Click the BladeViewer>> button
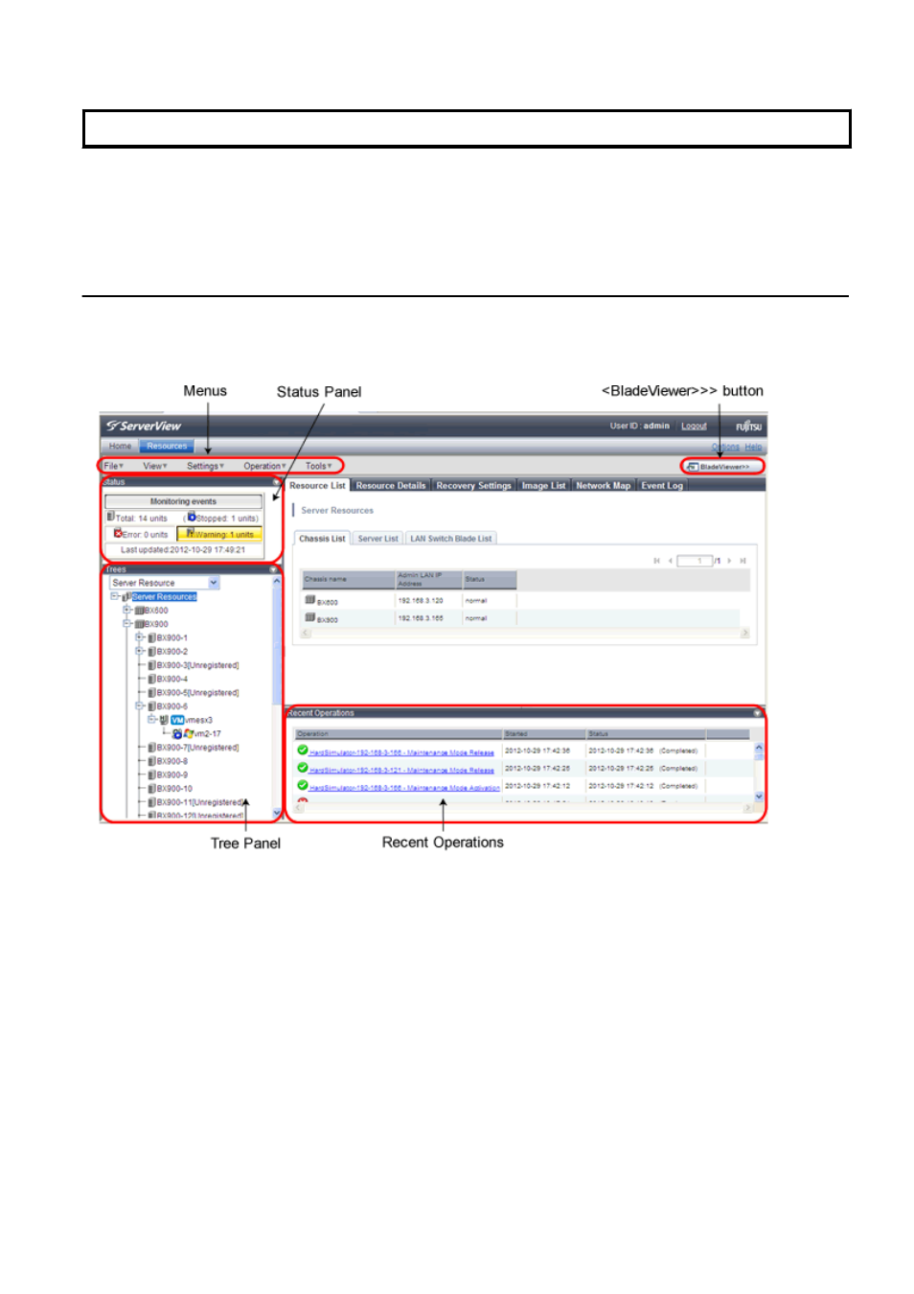Viewport: 914px width, 1294px height. pos(723,467)
